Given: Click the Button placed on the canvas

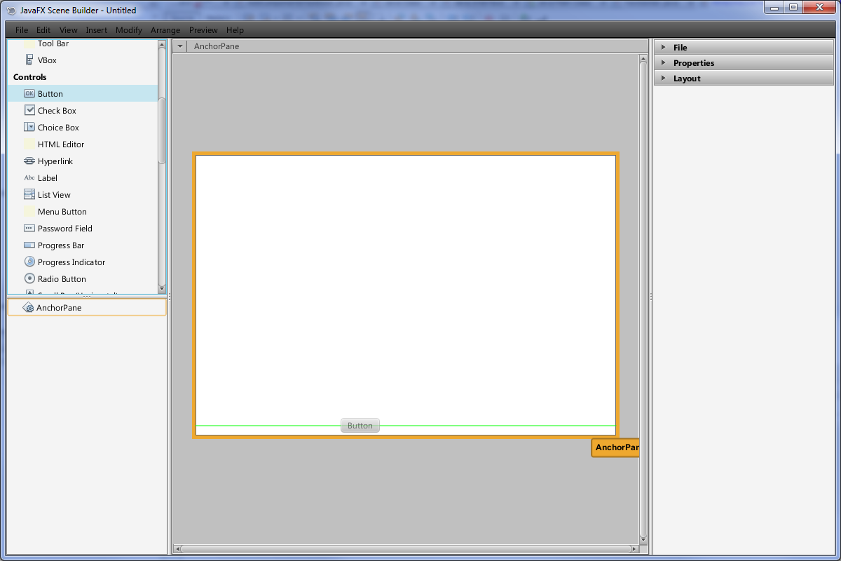Looking at the screenshot, I should (x=360, y=426).
